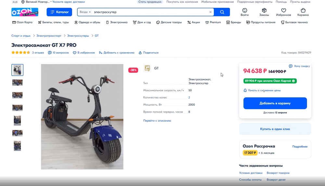This screenshot has width=325, height=186.
Task: Click the Поделиться share icon
Action: tap(140, 53)
